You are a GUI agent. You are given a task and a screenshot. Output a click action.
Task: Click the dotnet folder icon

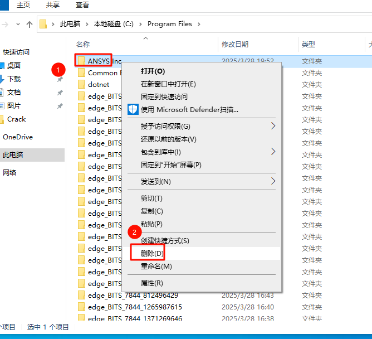[81, 85]
